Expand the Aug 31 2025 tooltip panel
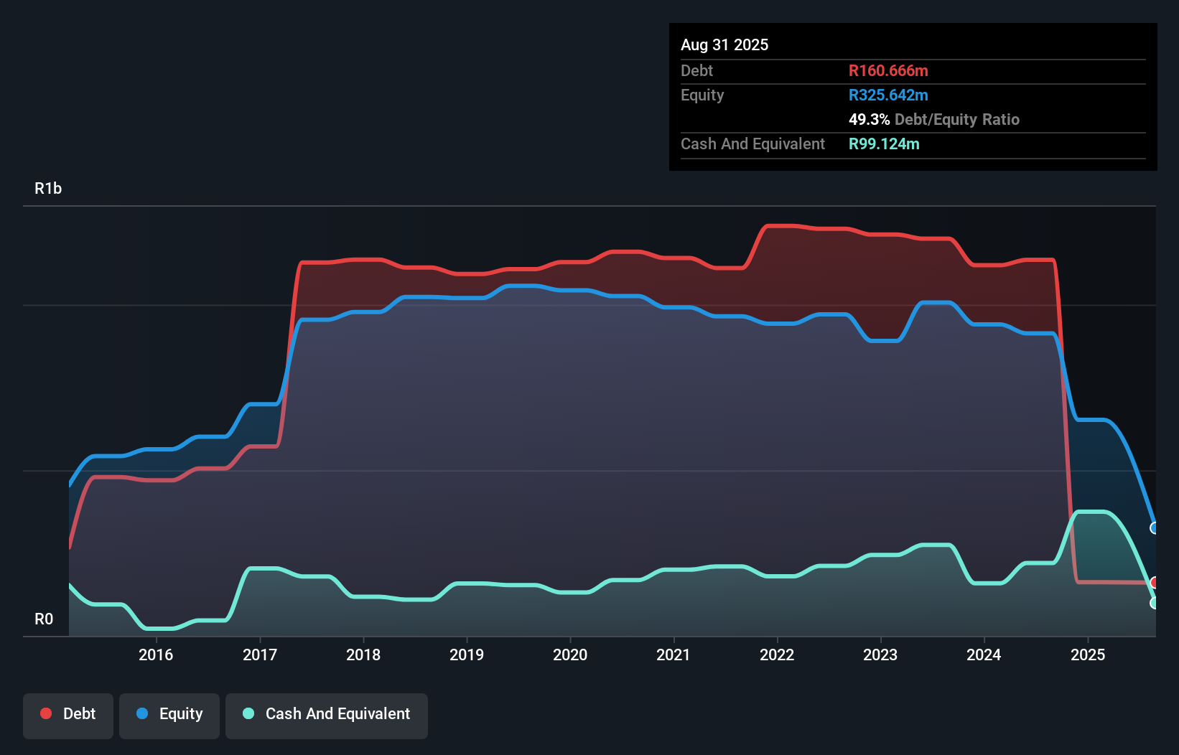The height and width of the screenshot is (755, 1179). [x=724, y=44]
